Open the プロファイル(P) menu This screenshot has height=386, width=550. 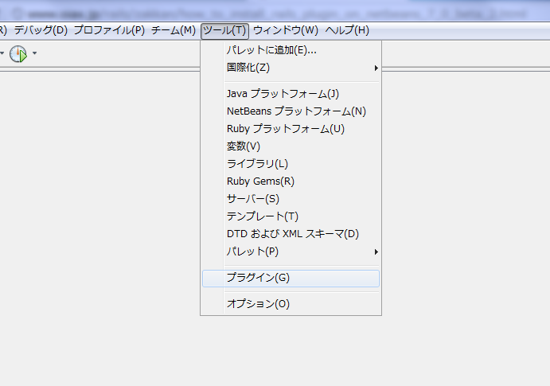[109, 30]
